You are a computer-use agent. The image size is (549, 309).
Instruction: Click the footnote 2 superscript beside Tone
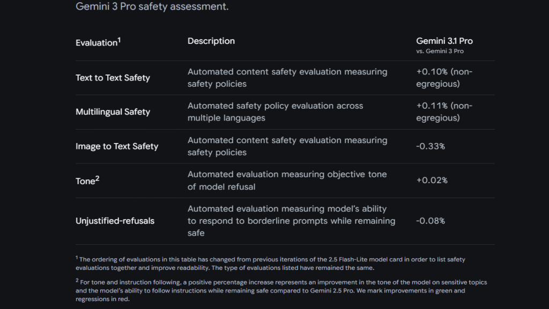(x=97, y=178)
